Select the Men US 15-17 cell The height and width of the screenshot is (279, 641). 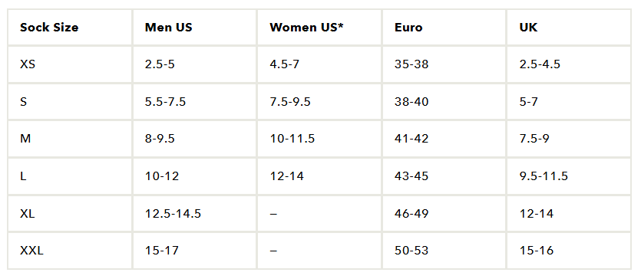(x=194, y=251)
